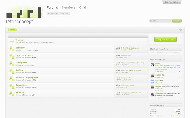
Task: Open options dots for 24 Mar post
Action: pyautogui.click(x=179, y=90)
